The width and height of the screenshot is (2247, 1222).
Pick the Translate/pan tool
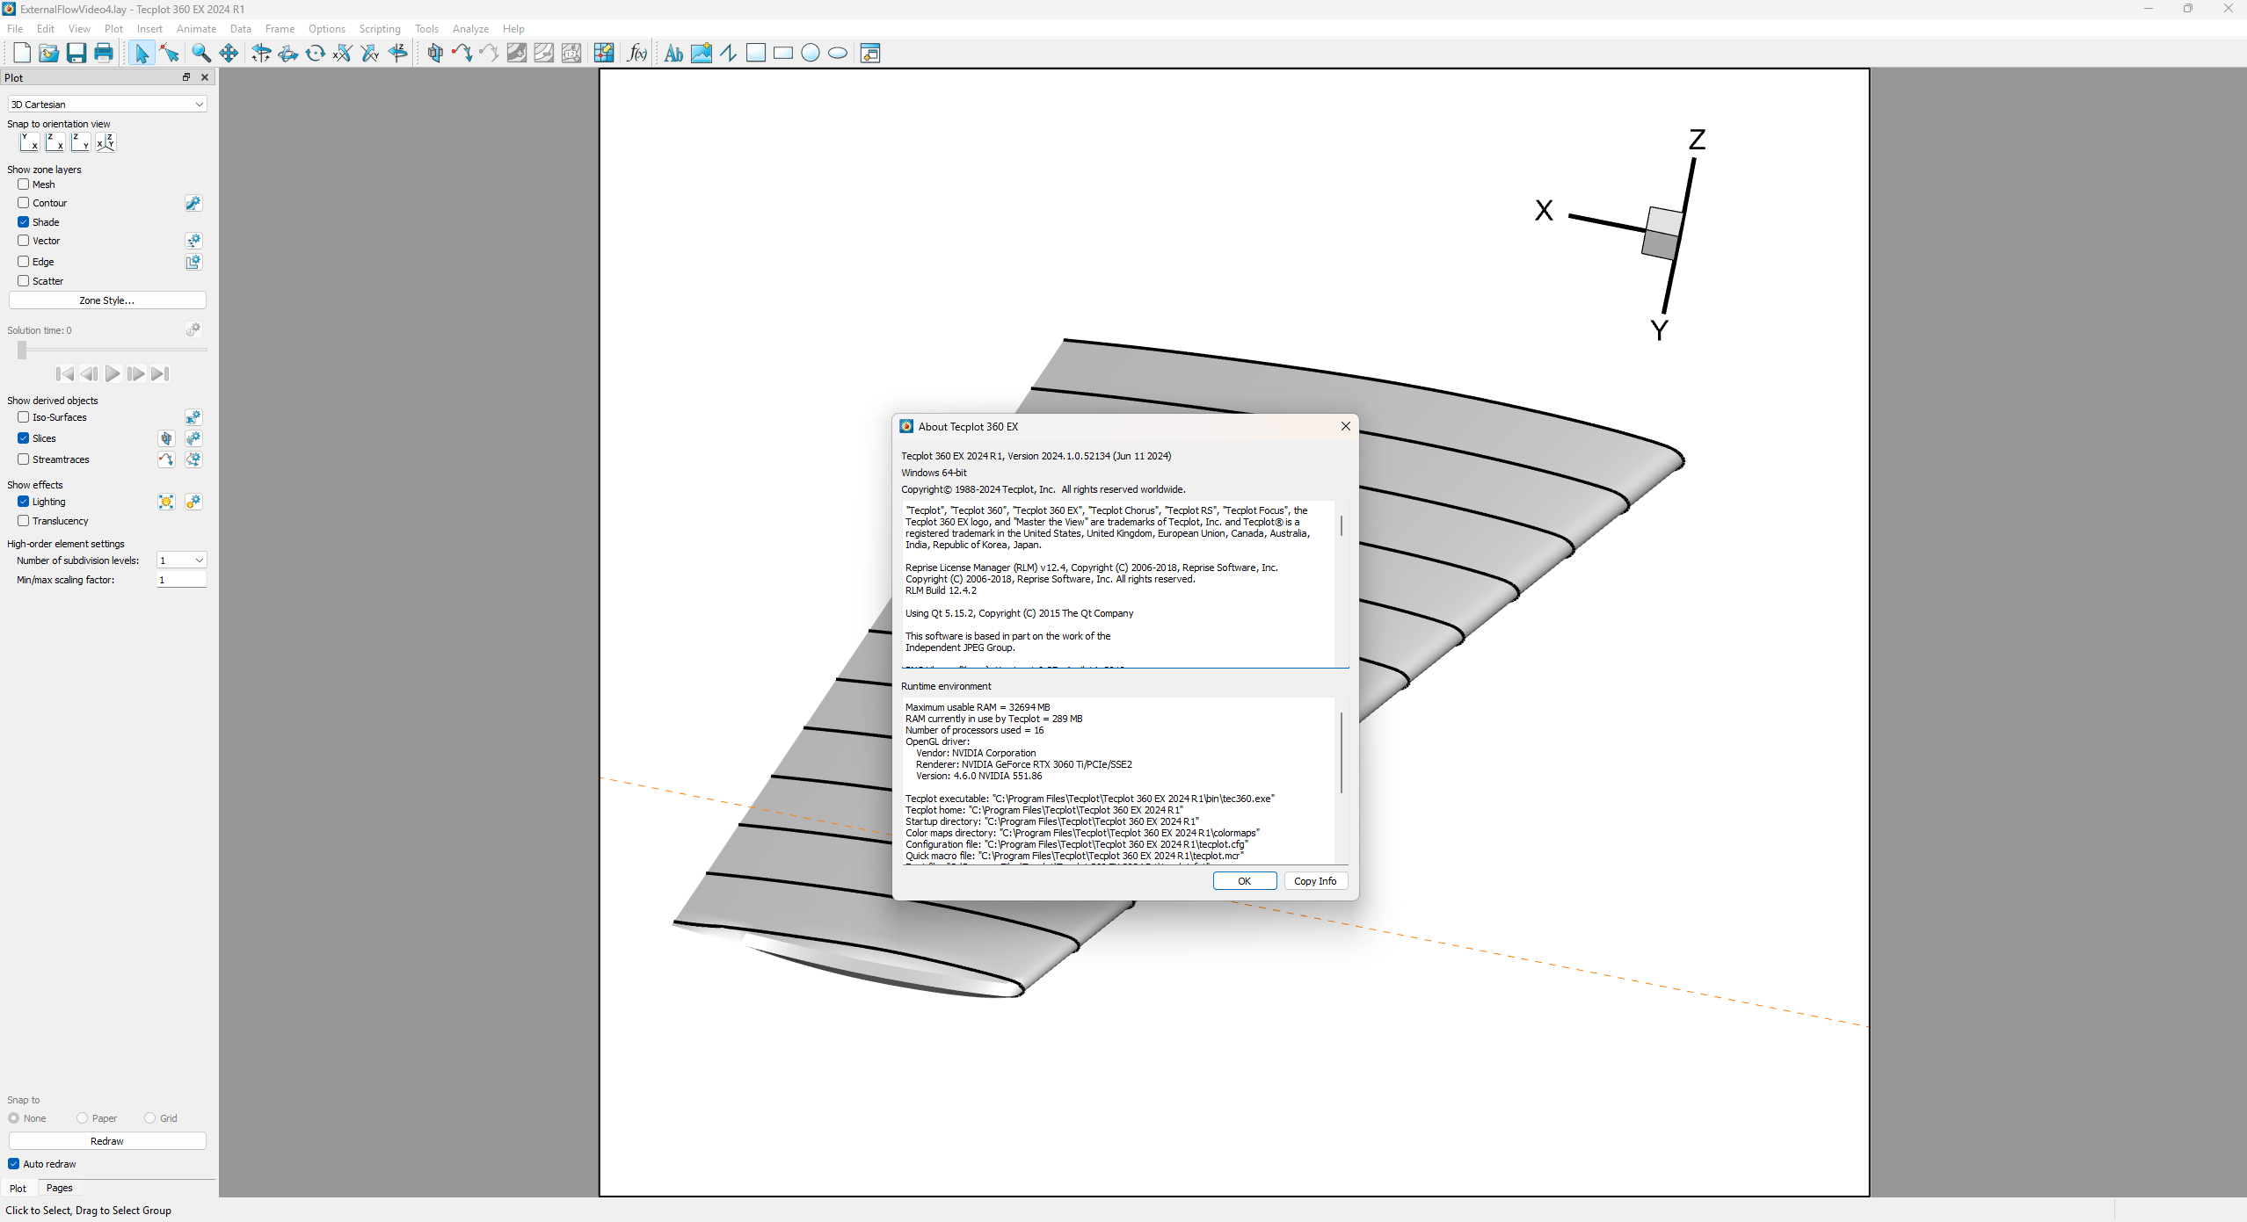229,53
